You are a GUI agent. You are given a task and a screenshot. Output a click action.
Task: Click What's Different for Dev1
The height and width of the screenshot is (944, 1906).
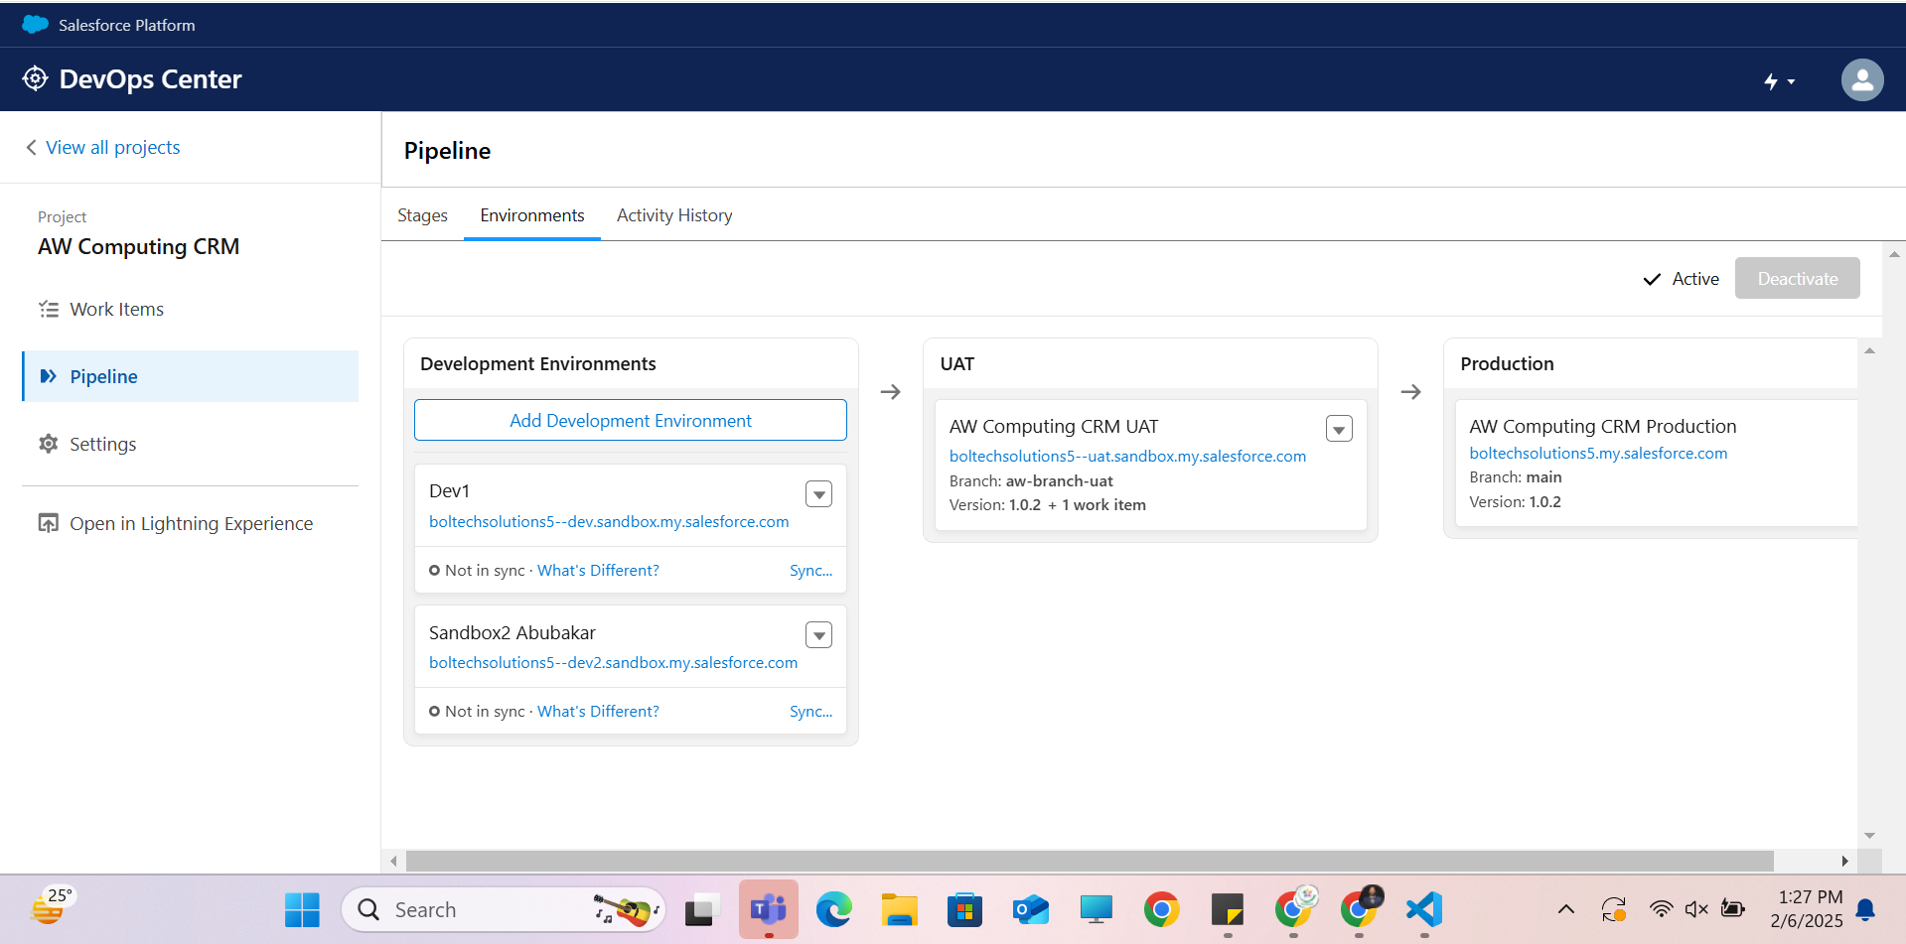598,570
